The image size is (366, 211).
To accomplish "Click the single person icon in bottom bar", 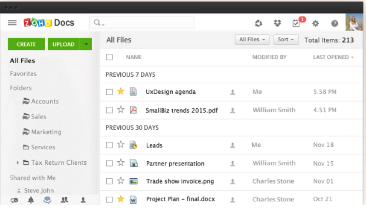I will pyautogui.click(x=83, y=200).
